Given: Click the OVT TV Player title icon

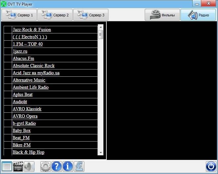Looking at the screenshot, I should [x=4, y=4].
